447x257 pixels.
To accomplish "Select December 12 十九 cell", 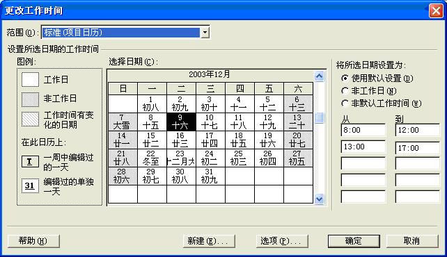I will click(x=269, y=122).
